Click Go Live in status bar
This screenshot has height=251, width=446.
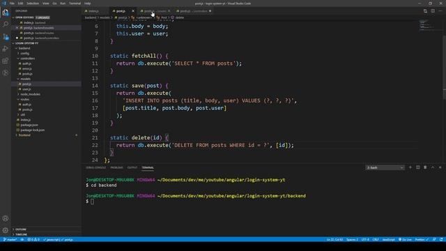(405, 240)
